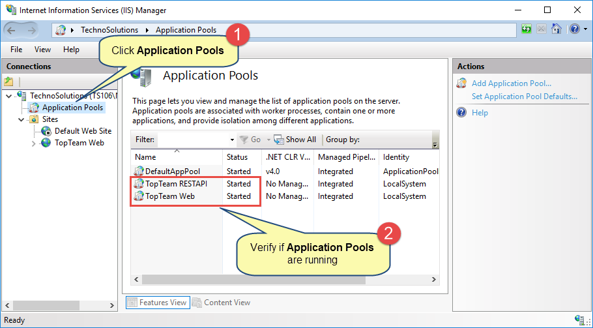The image size is (593, 328).
Task: Select the DefaultAppPool row
Action: pyautogui.click(x=285, y=171)
